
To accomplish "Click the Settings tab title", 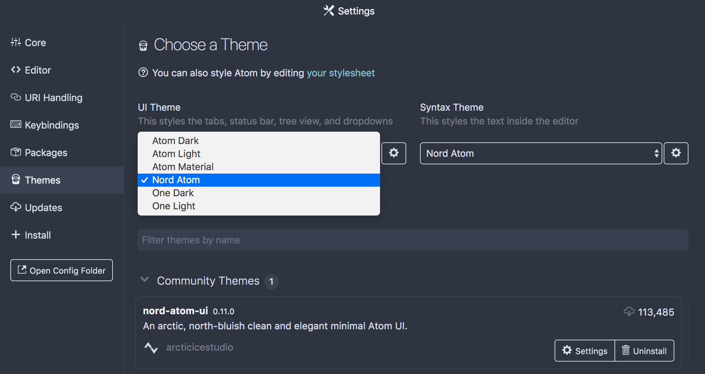I will [x=356, y=11].
